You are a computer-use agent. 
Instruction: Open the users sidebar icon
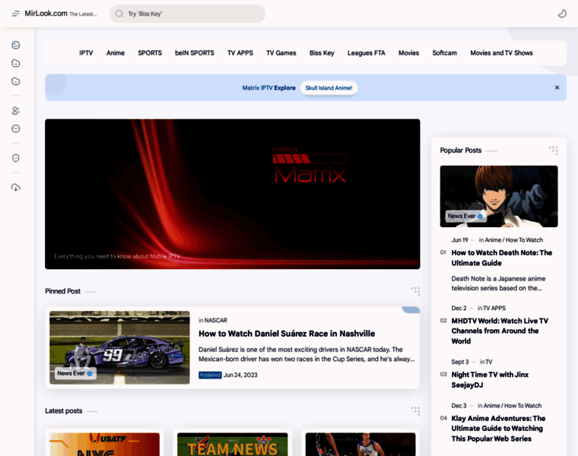coord(16,110)
